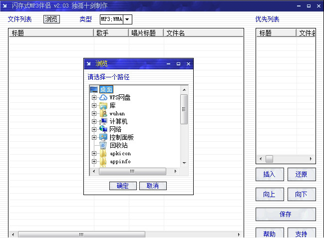Click 优先列表 scroll right arrow

311,159
